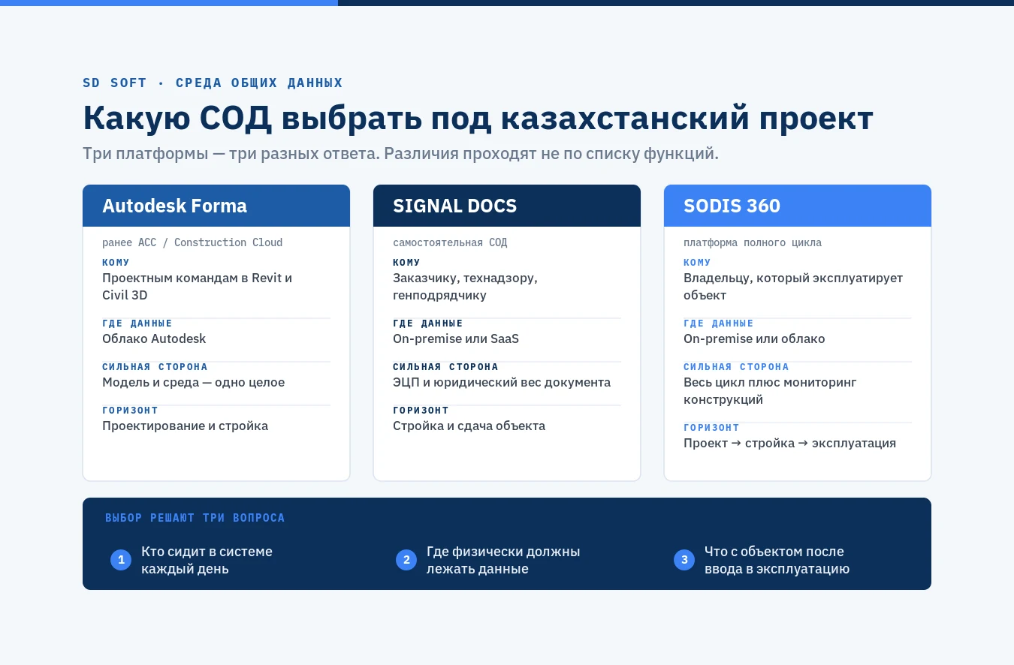
Task: Click 'ВЫБОР РЕШАЮТ ТРИ ВОПРОСА' heading
Action: click(195, 518)
